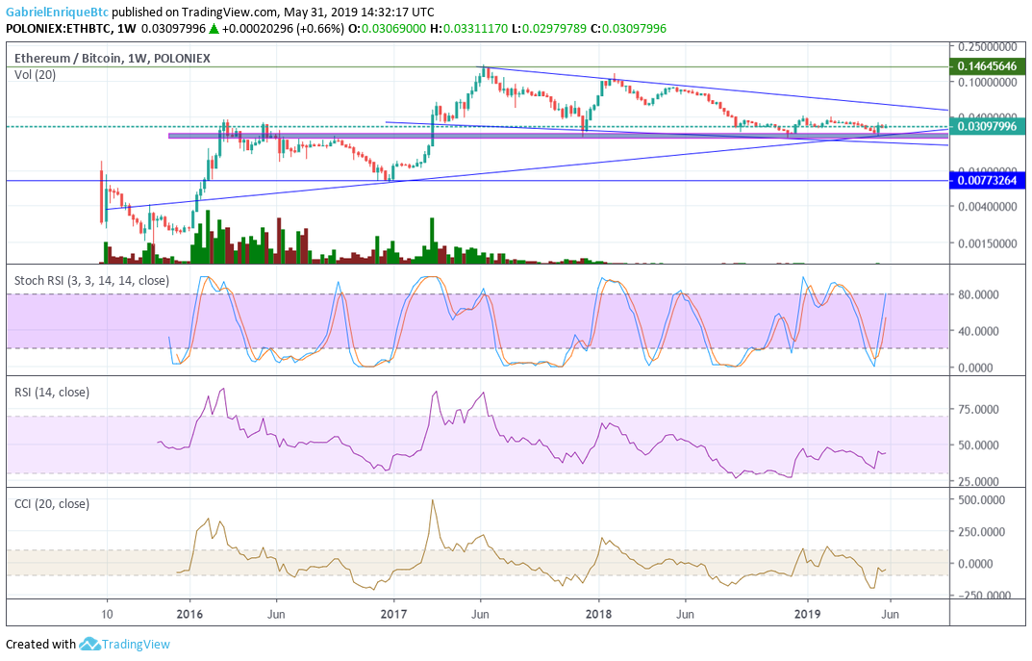The height and width of the screenshot is (661, 1032).
Task: Select the blue 0.00773264 price label
Action: pyautogui.click(x=987, y=180)
